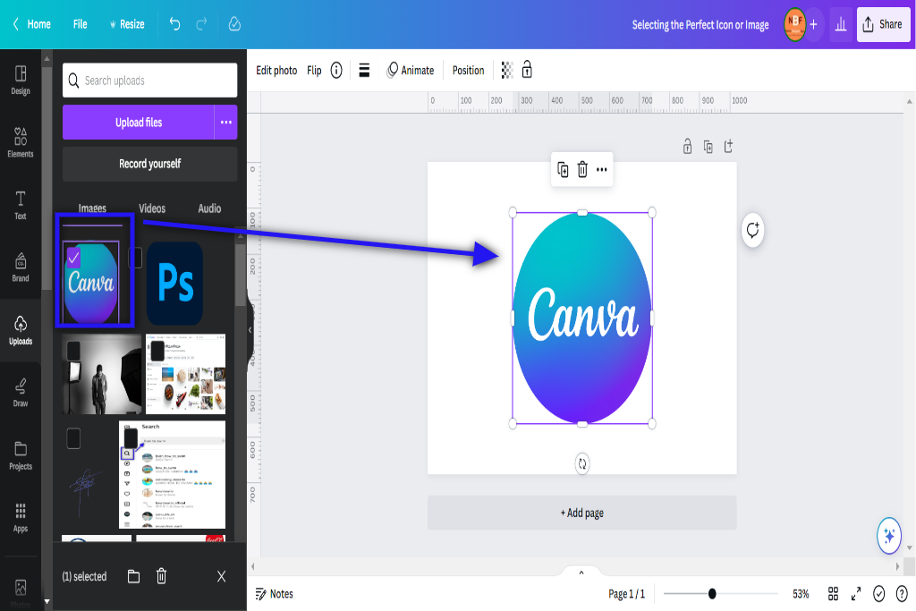
Task: Delete the selected element with trash icon
Action: [582, 169]
